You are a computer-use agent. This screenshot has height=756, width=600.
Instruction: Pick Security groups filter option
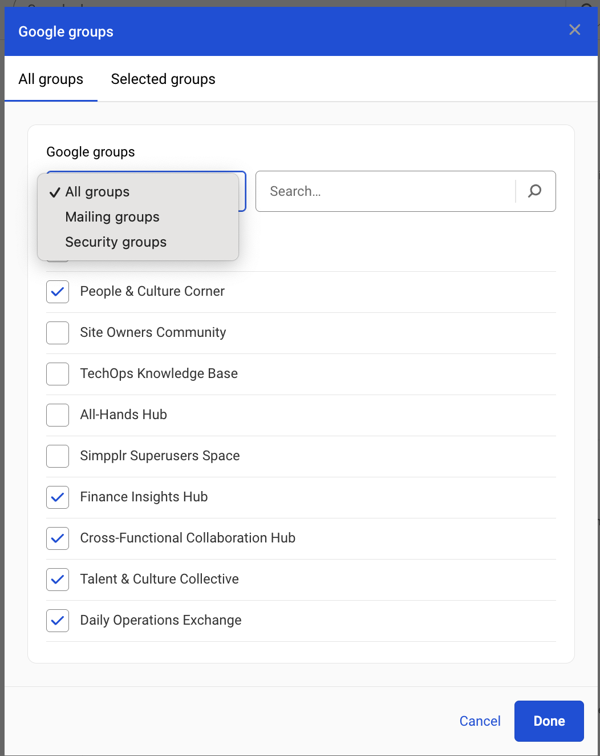[116, 242]
